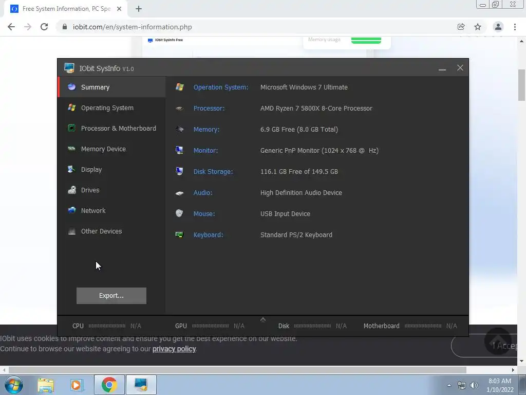Viewport: 526px width, 395px height.
Task: Click the mouse icon beside Mouse label
Action: coord(179,213)
